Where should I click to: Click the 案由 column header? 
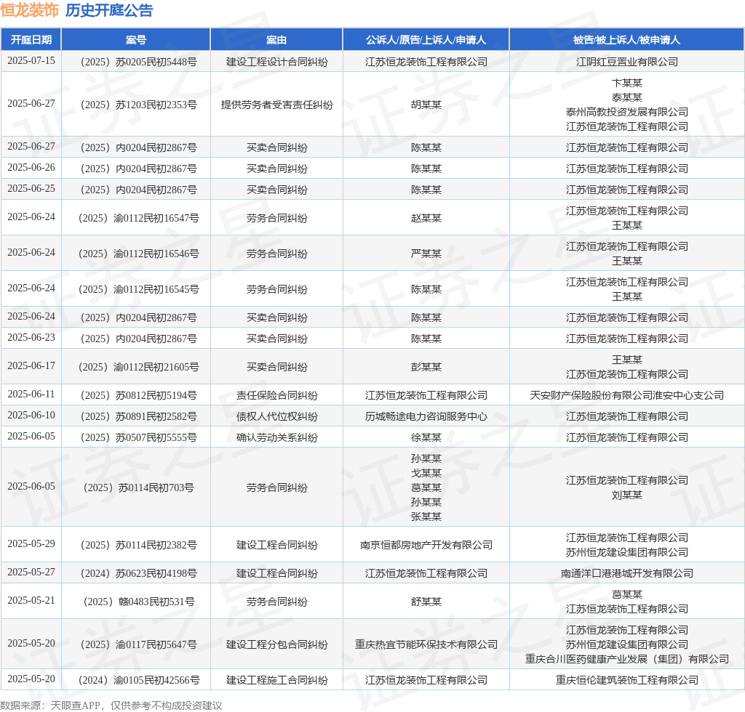276,40
